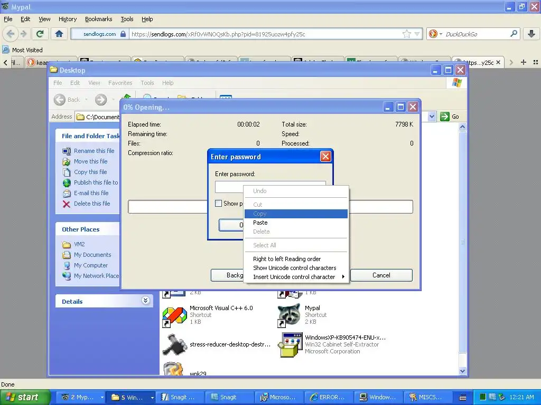Open the URL bar history dropdown arrow
The height and width of the screenshot is (405, 541).
tap(417, 34)
